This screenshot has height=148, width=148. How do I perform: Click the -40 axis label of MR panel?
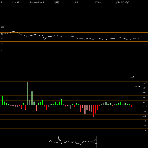coord(144,116)
